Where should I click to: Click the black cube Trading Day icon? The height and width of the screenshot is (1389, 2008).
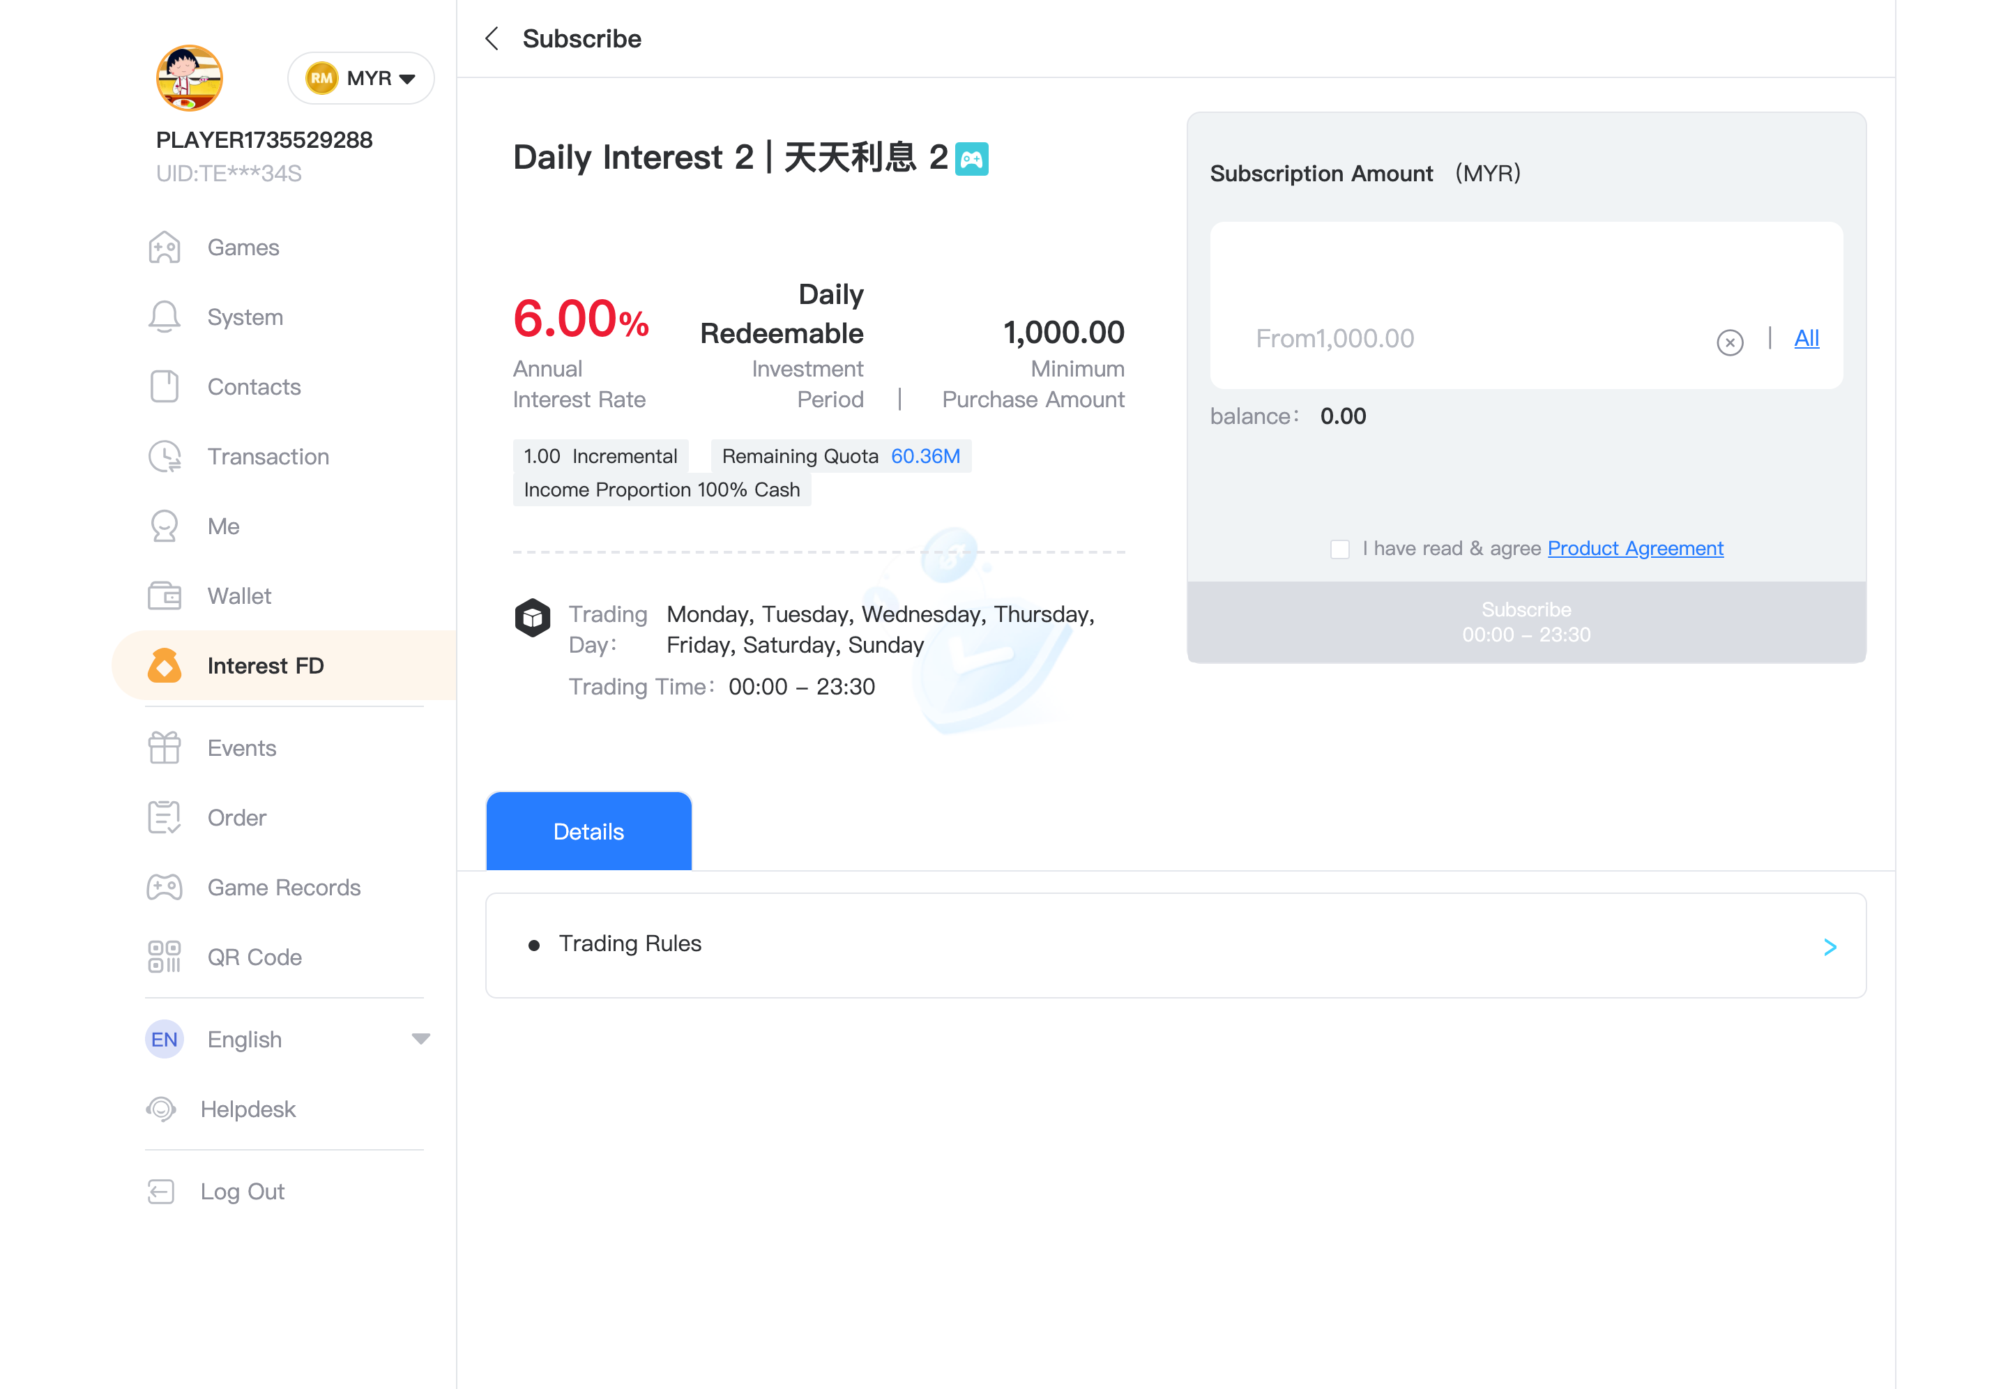tap(533, 618)
